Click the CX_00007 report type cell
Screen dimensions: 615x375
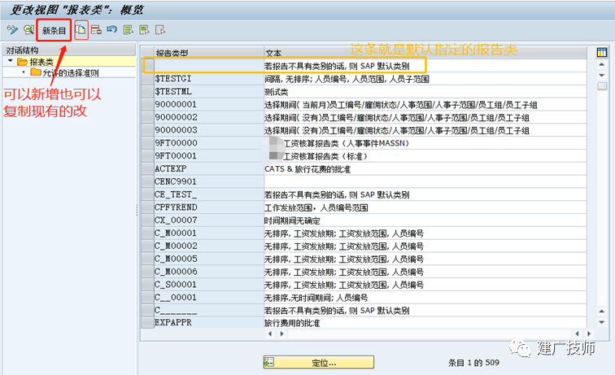point(209,220)
